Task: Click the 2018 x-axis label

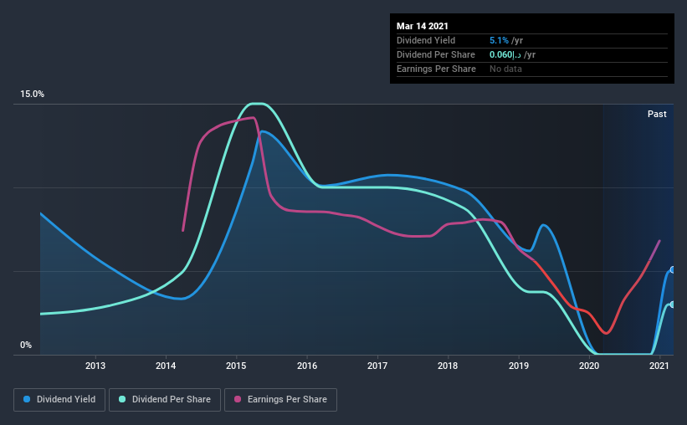Action: tap(448, 366)
